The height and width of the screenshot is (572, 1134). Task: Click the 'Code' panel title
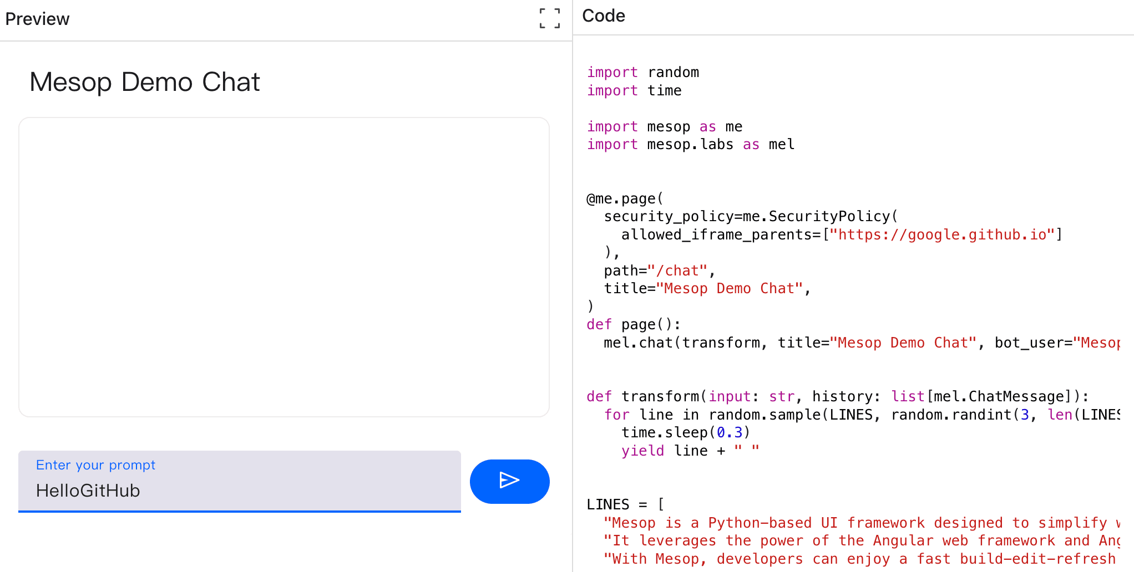point(604,16)
